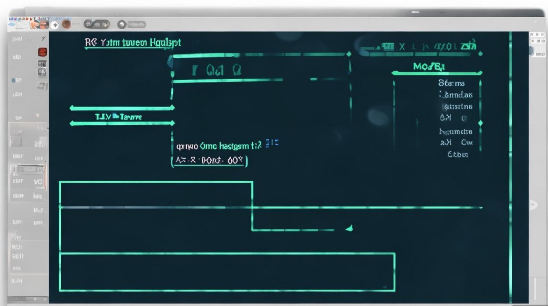The height and width of the screenshot is (306, 548).
Task: Select the first "Stems" entry in right list
Action: click(451, 83)
